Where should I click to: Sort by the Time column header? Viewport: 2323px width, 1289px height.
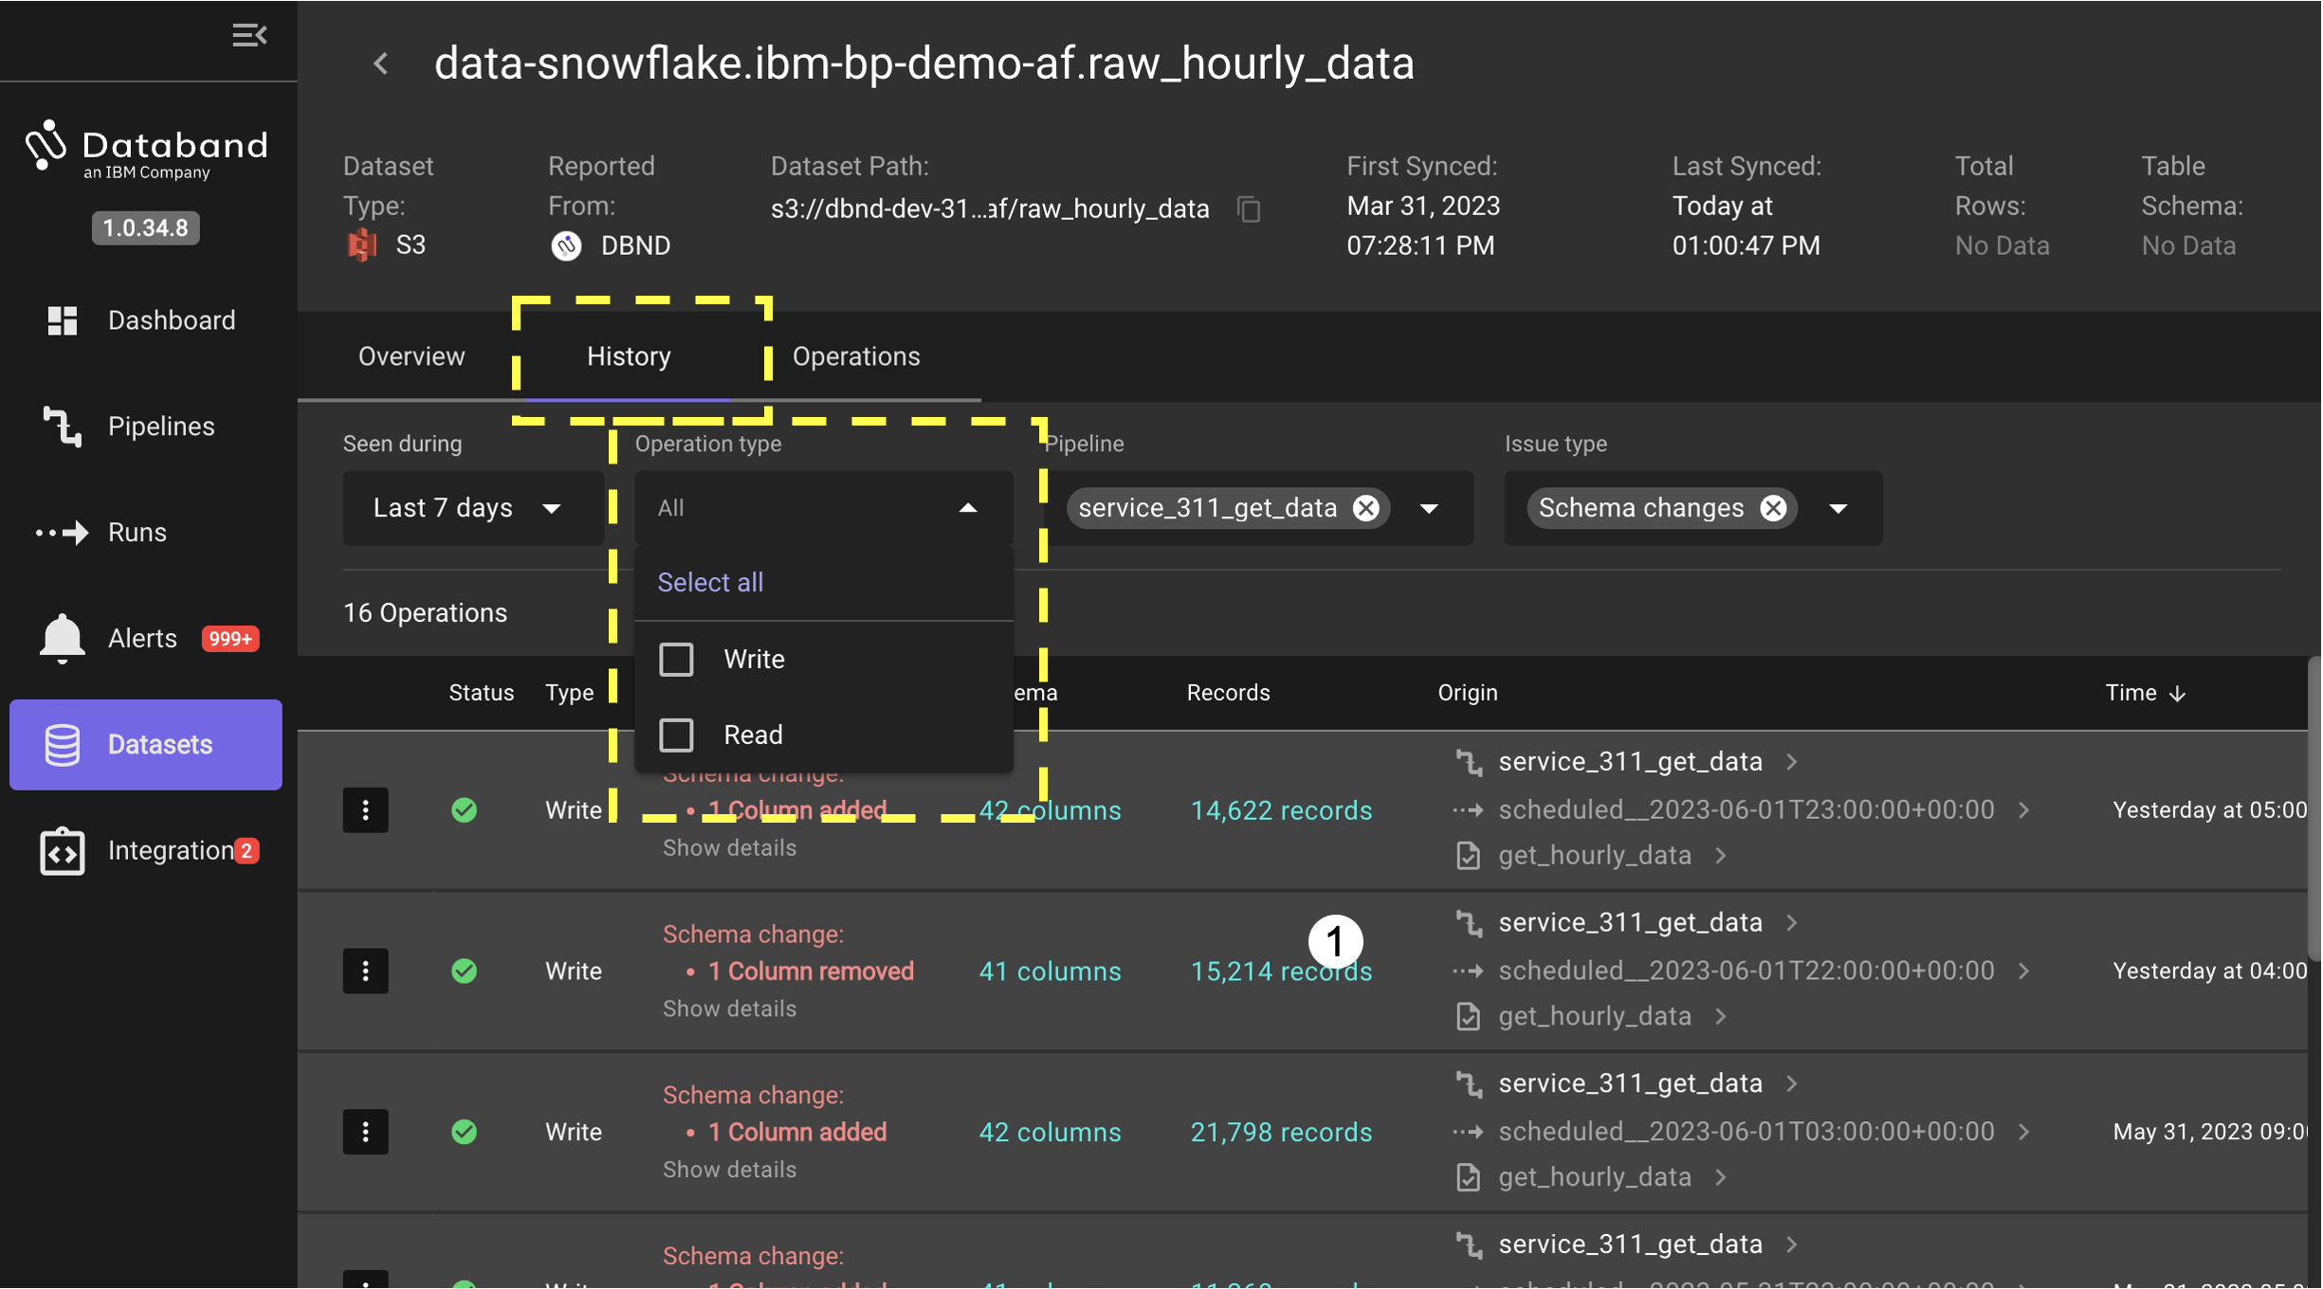point(2143,693)
